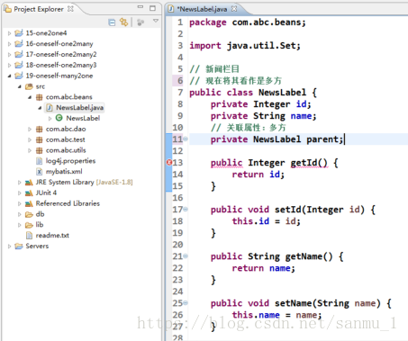Click the com.abc.utils package icon

tap(39, 150)
